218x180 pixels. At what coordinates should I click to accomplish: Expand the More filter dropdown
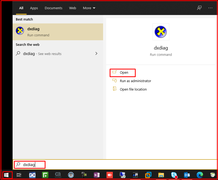(x=89, y=8)
